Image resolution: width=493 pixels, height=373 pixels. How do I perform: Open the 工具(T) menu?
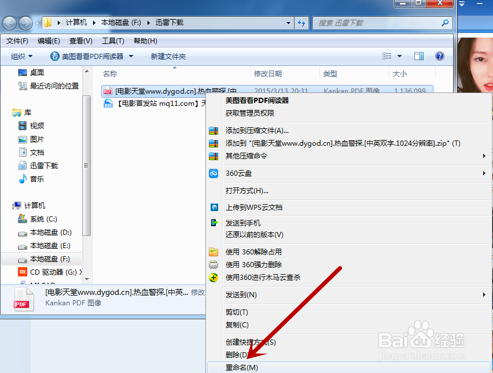[113, 41]
